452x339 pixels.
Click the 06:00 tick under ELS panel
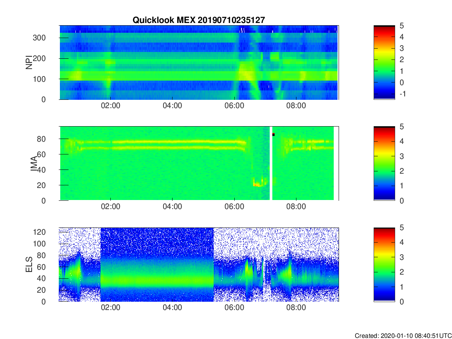click(x=234, y=308)
